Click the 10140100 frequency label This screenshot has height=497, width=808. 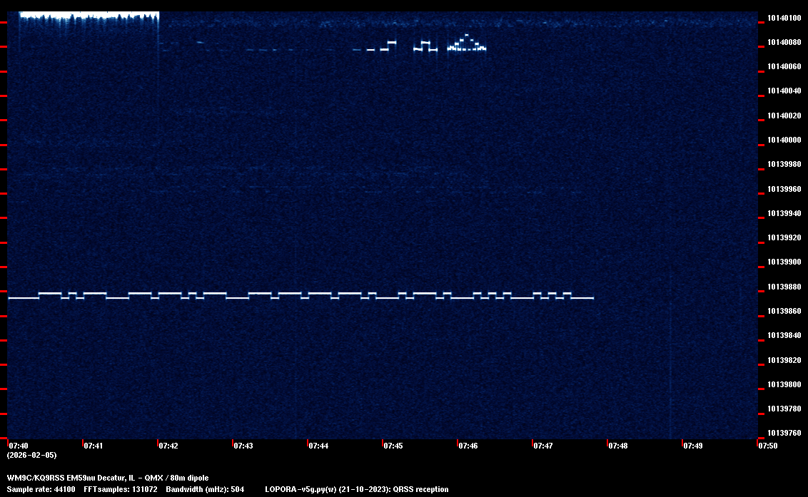click(x=784, y=18)
